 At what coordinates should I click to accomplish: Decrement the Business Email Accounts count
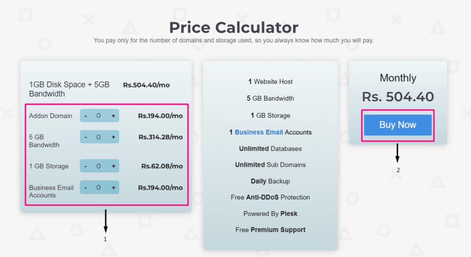(x=86, y=187)
